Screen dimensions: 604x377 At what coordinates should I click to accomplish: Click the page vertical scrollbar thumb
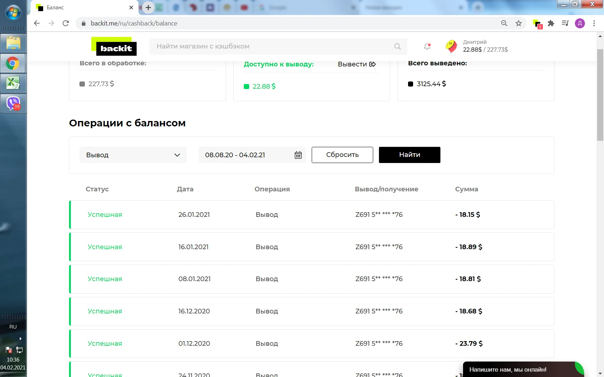click(x=600, y=95)
